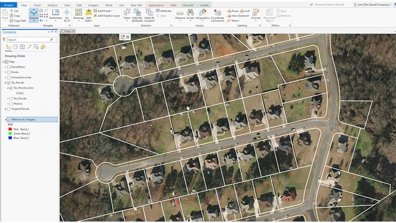Viewport: 396px width, 223px height.
Task: Enable the Points layer checkbox
Action: pos(9,72)
